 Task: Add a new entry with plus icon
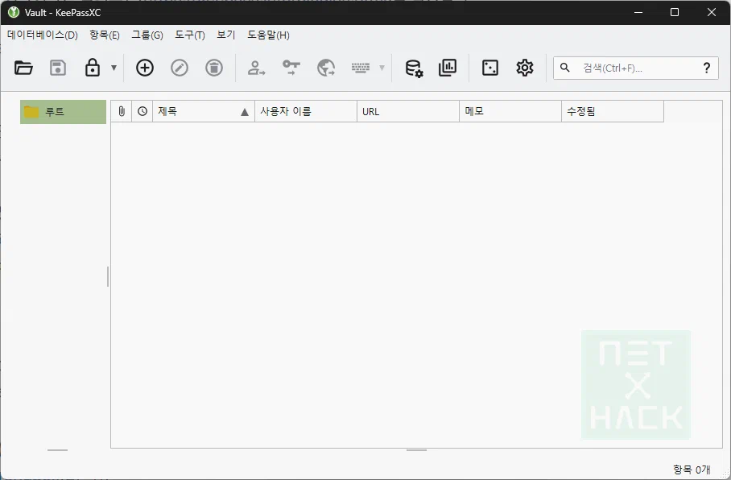pyautogui.click(x=145, y=68)
